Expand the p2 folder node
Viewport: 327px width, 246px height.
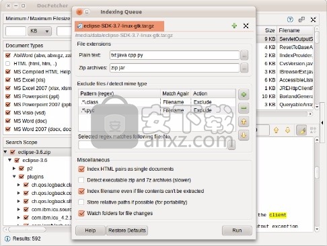point(14,169)
